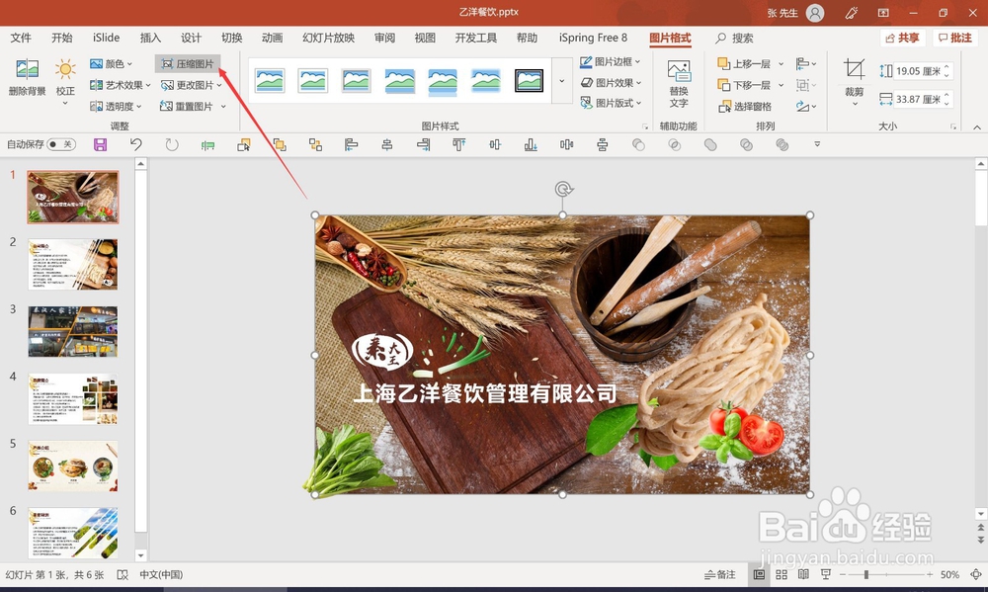988x592 pixels.
Task: Open the Slide Show (幻灯片放映) tab
Action: pyautogui.click(x=328, y=38)
